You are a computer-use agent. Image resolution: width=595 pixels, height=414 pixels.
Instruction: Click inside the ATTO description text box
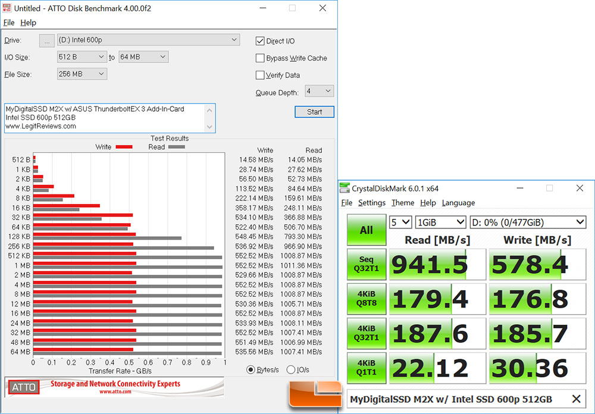click(x=105, y=118)
